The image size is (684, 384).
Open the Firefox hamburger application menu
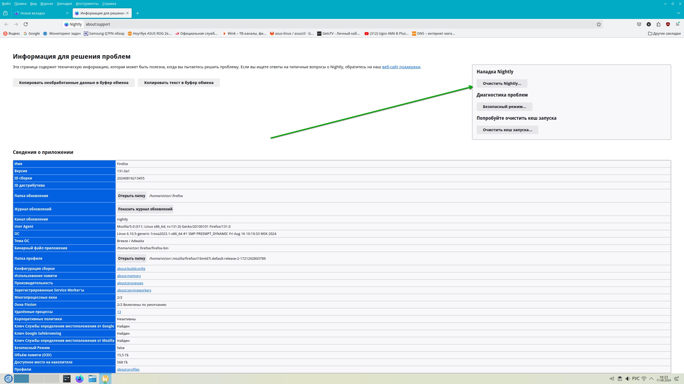tap(677, 24)
